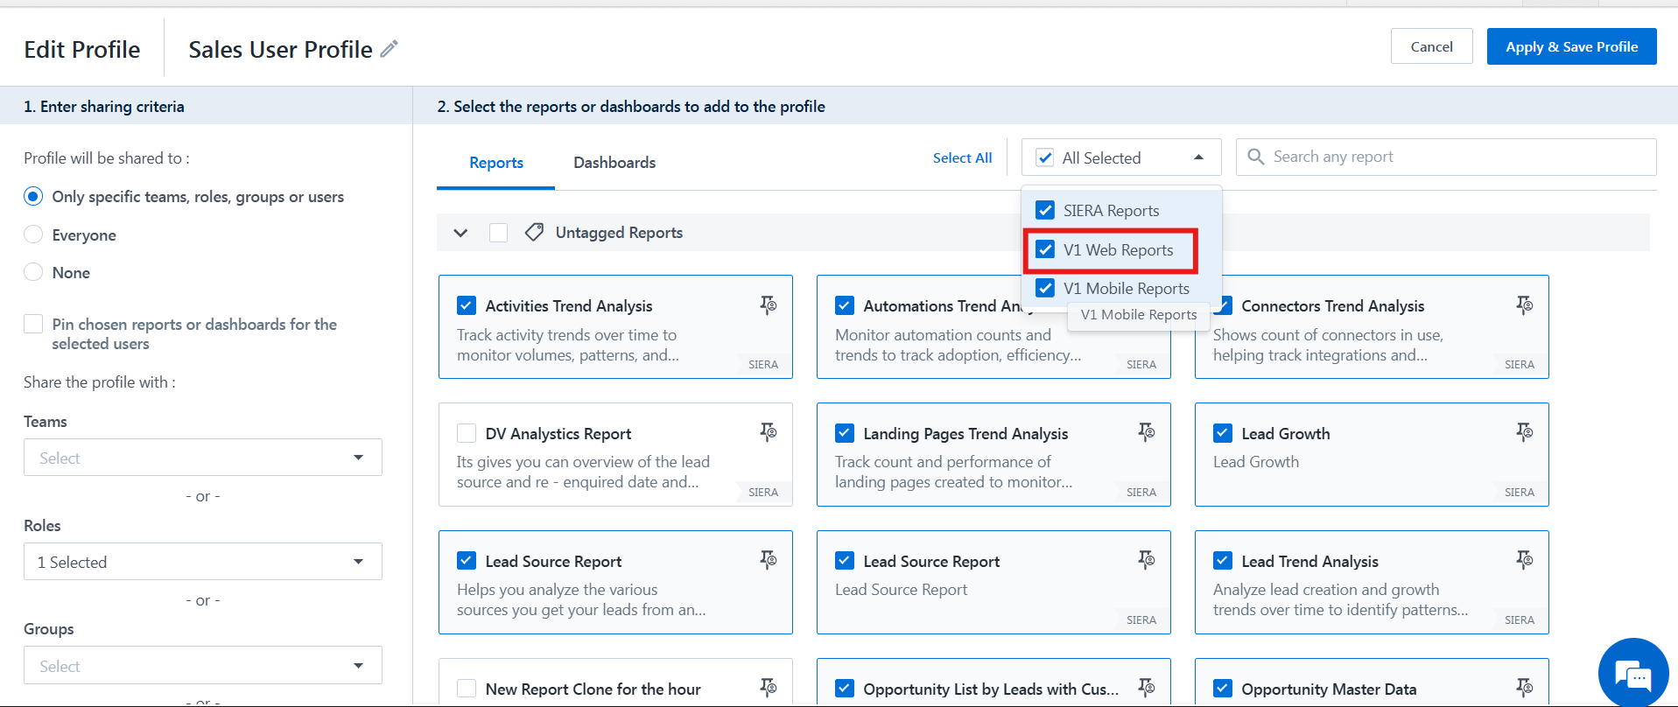Click the Apply & Save Profile button
The width and height of the screenshot is (1678, 707).
click(1571, 47)
